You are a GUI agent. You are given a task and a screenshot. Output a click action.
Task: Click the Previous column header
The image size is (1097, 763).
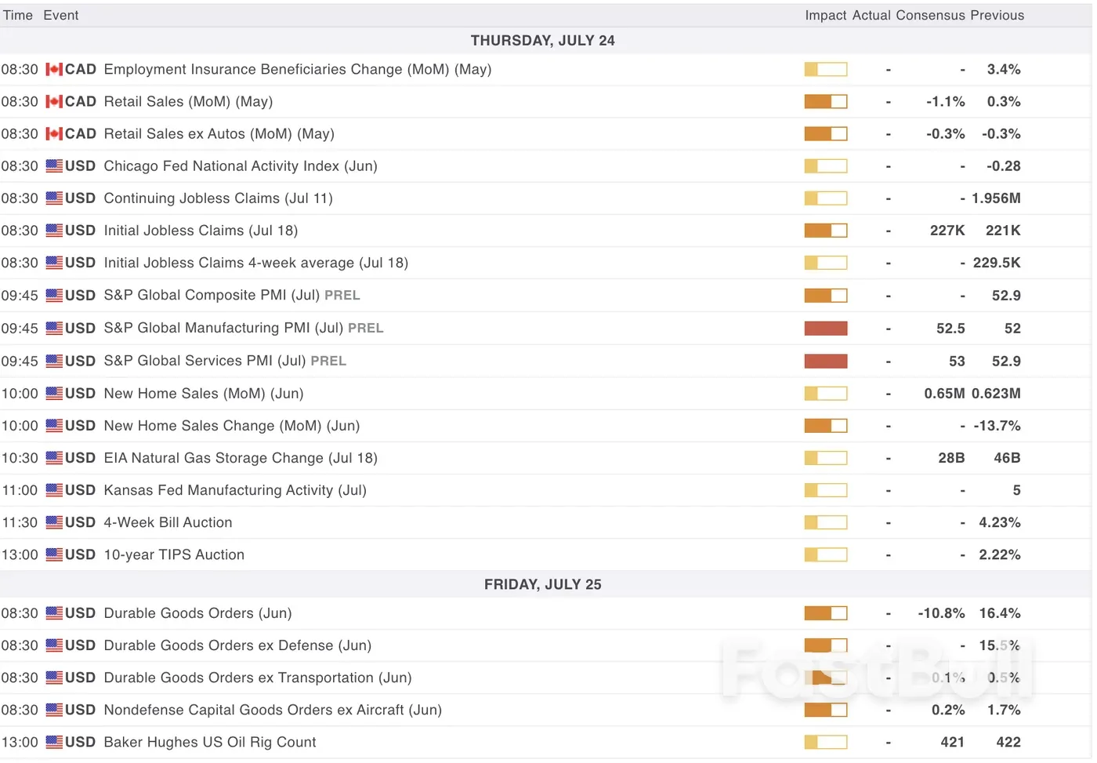pyautogui.click(x=997, y=16)
